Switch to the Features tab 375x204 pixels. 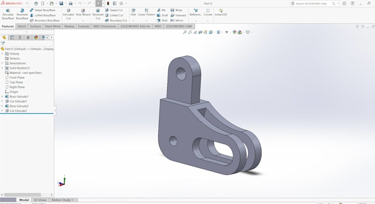(x=8, y=26)
